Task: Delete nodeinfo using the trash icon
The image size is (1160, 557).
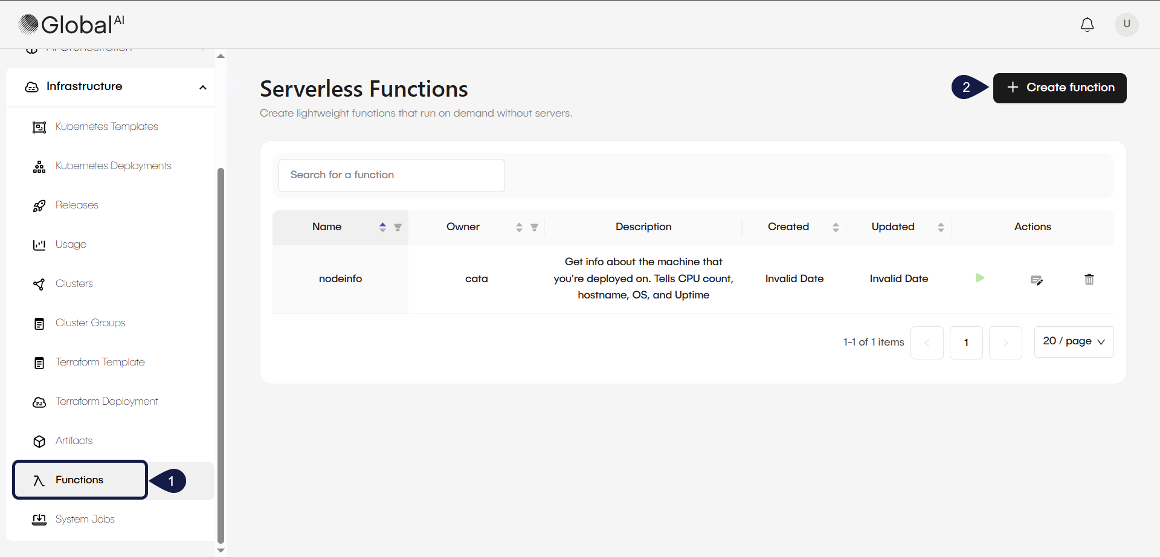Action: click(x=1089, y=279)
